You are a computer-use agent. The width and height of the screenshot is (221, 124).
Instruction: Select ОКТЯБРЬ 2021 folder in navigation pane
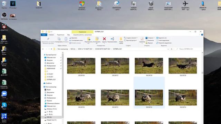pyautogui.click(x=51, y=80)
